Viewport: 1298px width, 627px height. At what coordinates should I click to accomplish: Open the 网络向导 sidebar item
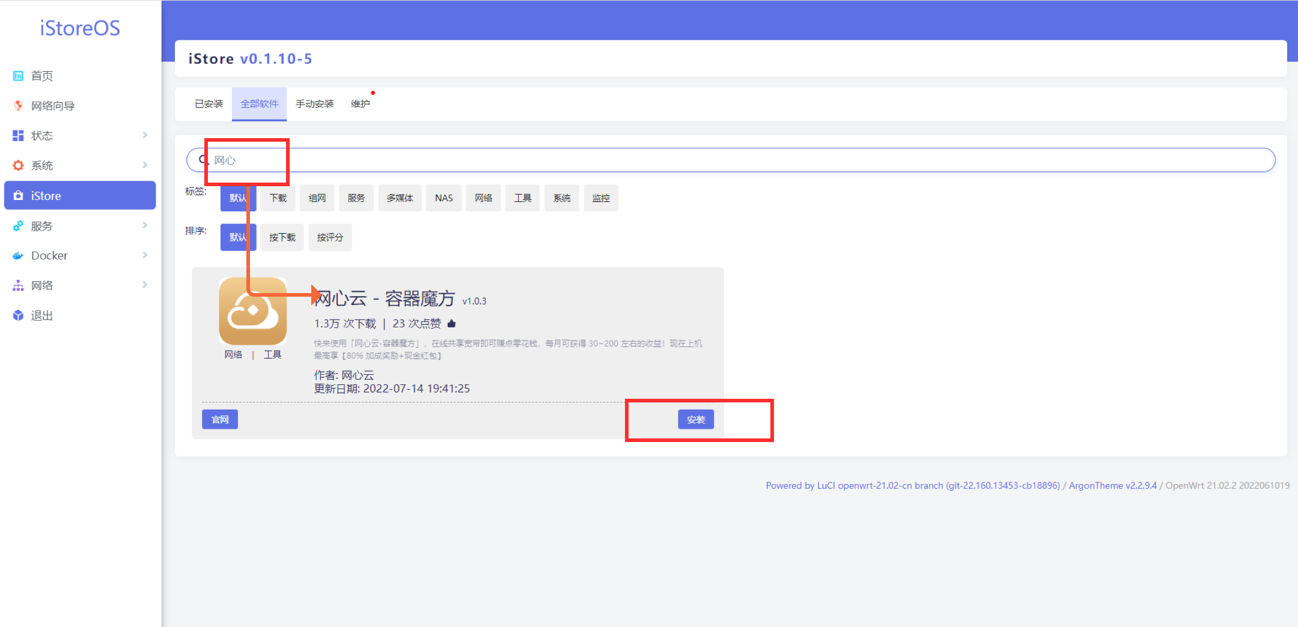click(x=80, y=106)
